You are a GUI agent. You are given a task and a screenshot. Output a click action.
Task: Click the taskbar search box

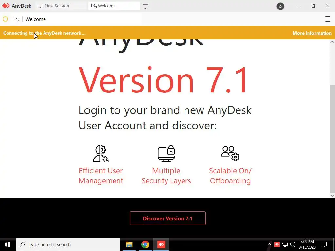tap(68, 244)
